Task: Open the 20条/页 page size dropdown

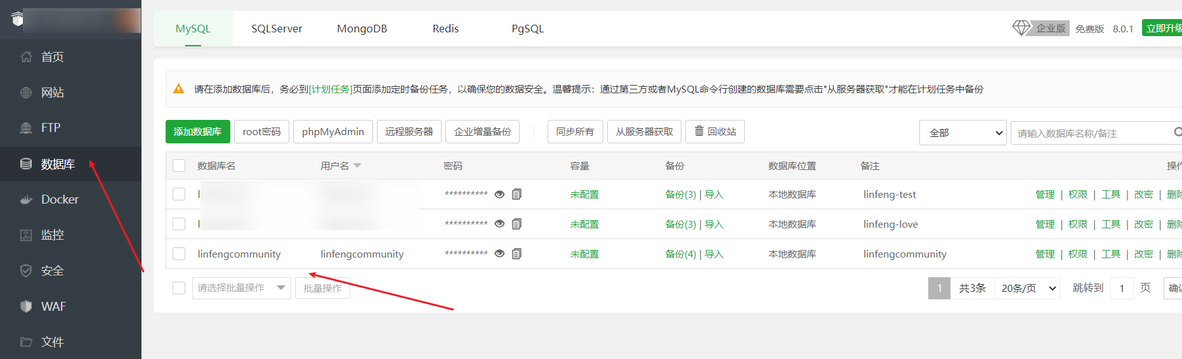Action: click(x=1028, y=288)
